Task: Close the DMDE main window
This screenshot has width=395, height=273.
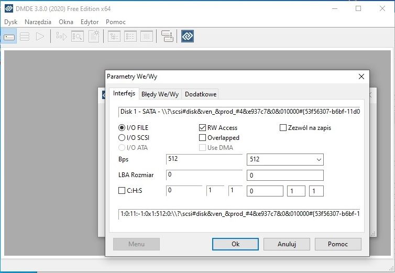Action: [382, 8]
